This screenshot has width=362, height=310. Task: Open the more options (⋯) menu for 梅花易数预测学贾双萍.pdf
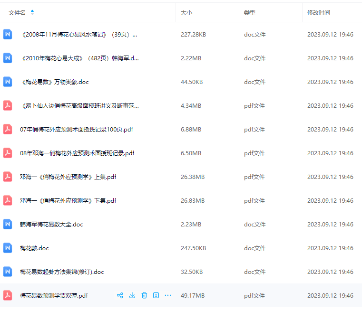168,295
